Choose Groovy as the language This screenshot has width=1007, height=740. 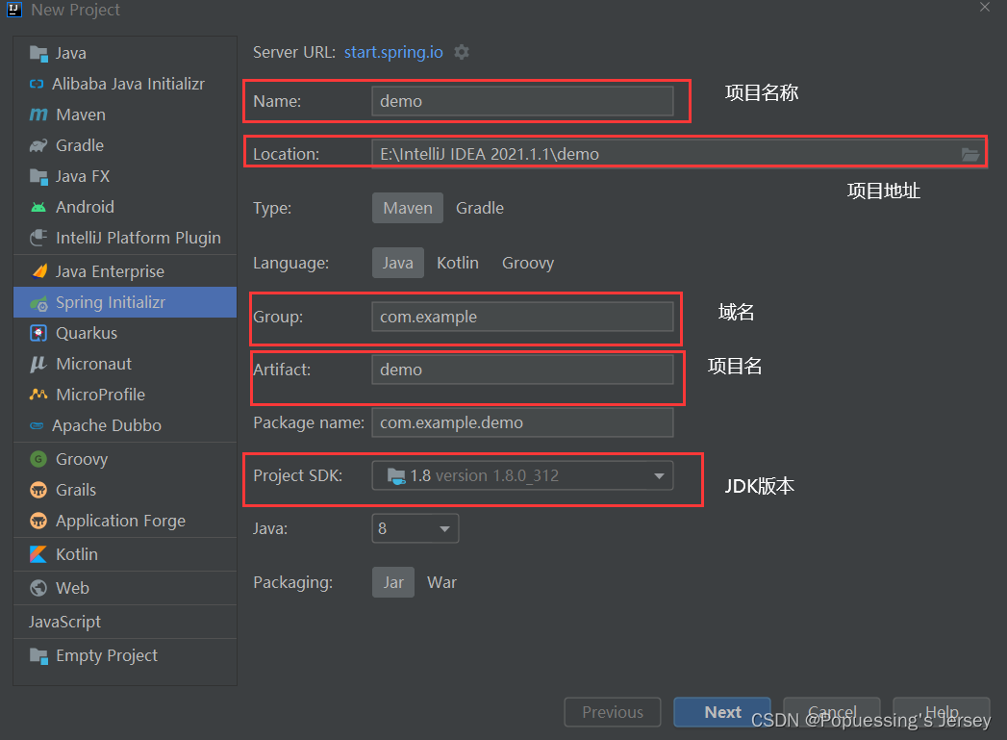pyautogui.click(x=528, y=263)
